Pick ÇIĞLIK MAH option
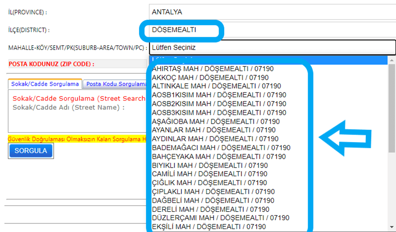The height and width of the screenshot is (232, 396). coord(210,183)
